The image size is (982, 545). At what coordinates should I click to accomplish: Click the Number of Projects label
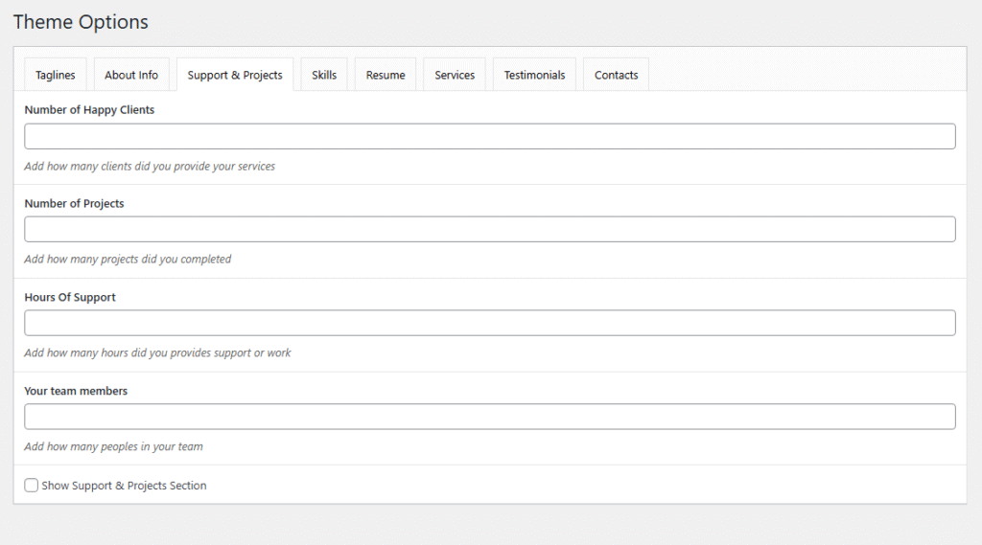pyautogui.click(x=74, y=203)
